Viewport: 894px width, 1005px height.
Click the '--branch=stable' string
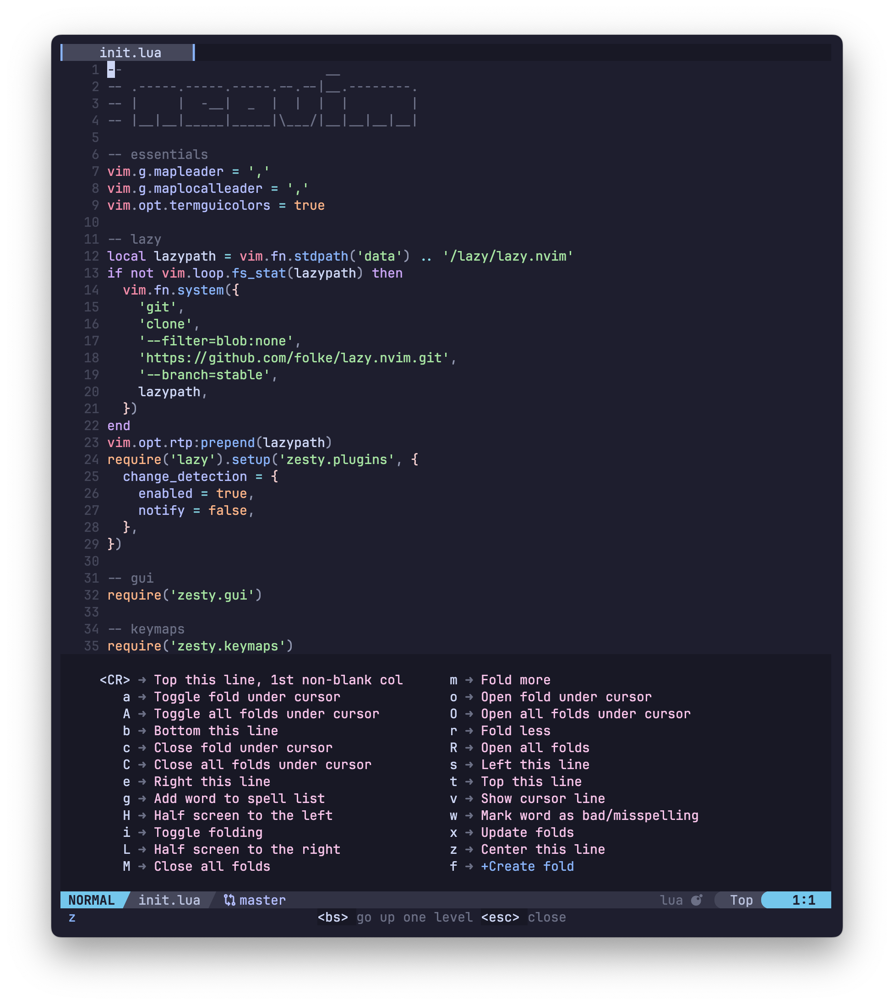tap(204, 375)
